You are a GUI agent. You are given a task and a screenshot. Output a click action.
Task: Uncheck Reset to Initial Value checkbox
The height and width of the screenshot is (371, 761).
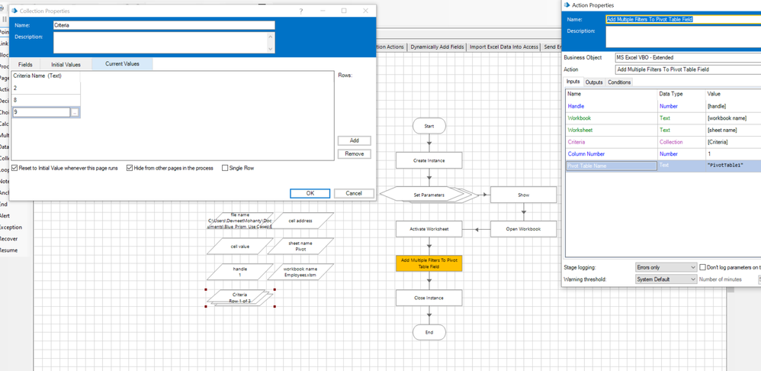(x=15, y=168)
